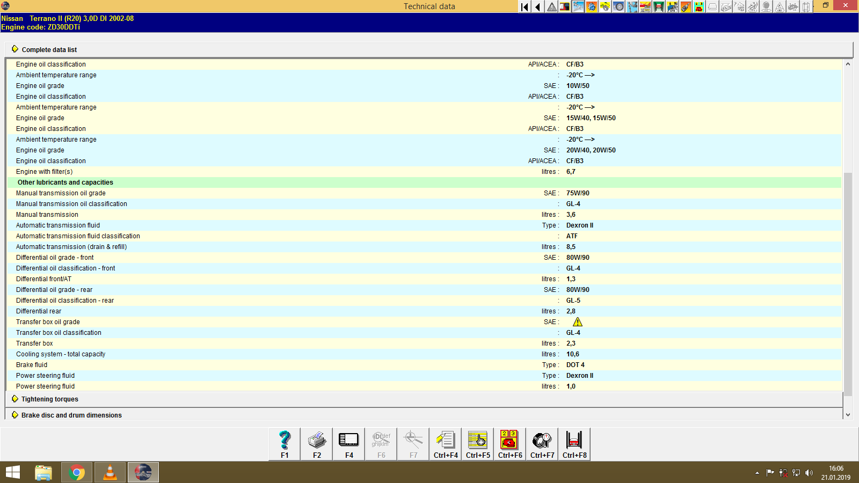Viewport: 859px width, 483px height.
Task: Open notes with the Ctrl+F4 pencil-document icon
Action: pos(445,444)
